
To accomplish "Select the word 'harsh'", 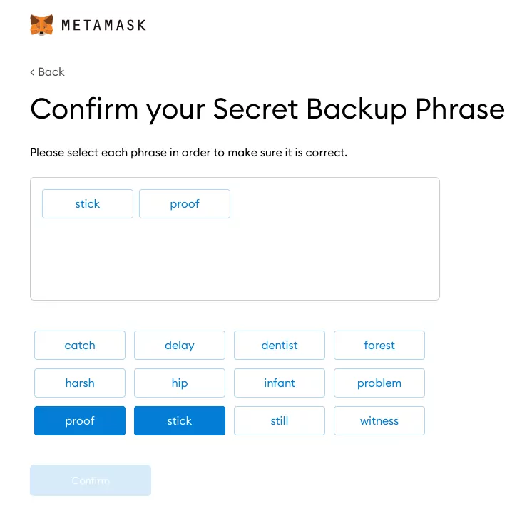I will (80, 383).
